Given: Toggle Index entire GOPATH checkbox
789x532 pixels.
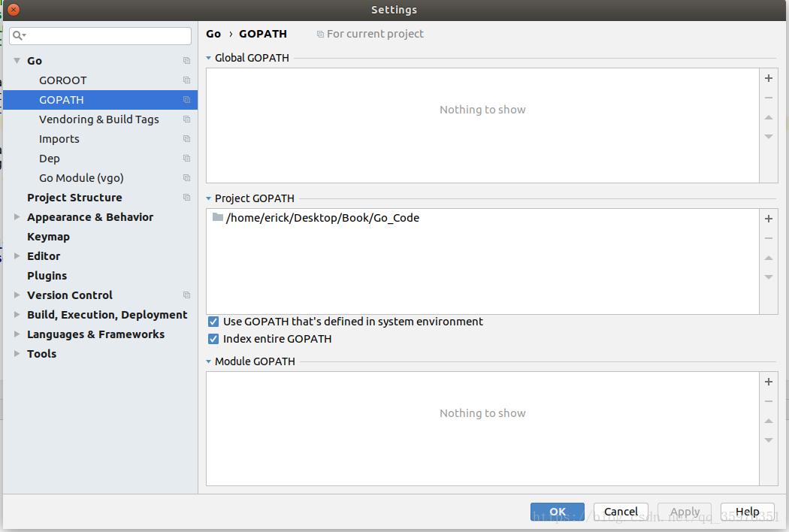Looking at the screenshot, I should point(213,339).
